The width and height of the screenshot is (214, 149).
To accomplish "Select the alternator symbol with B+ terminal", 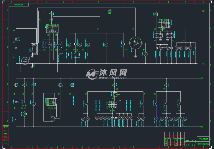I will (135, 43).
